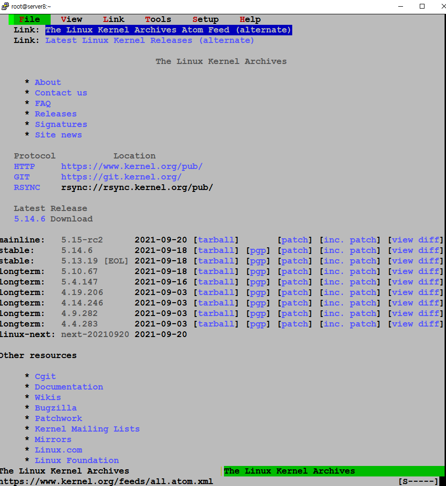The height and width of the screenshot is (486, 446).
Task: Open the Releases link
Action: coord(55,114)
